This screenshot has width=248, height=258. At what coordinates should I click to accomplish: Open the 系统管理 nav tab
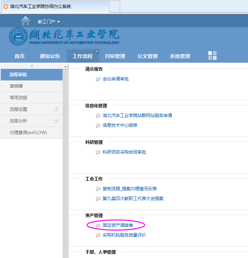[x=180, y=56]
